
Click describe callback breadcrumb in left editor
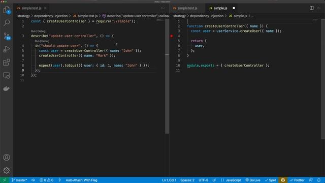(x=136, y=16)
